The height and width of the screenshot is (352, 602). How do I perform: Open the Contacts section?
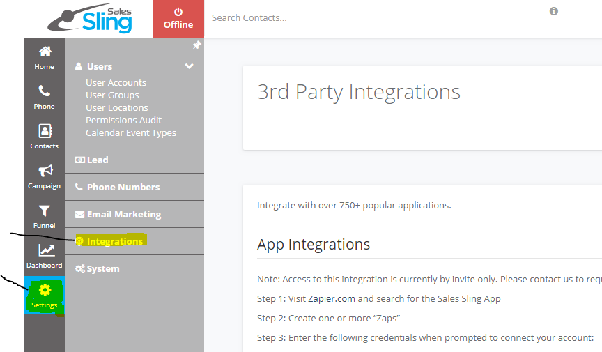tap(44, 137)
